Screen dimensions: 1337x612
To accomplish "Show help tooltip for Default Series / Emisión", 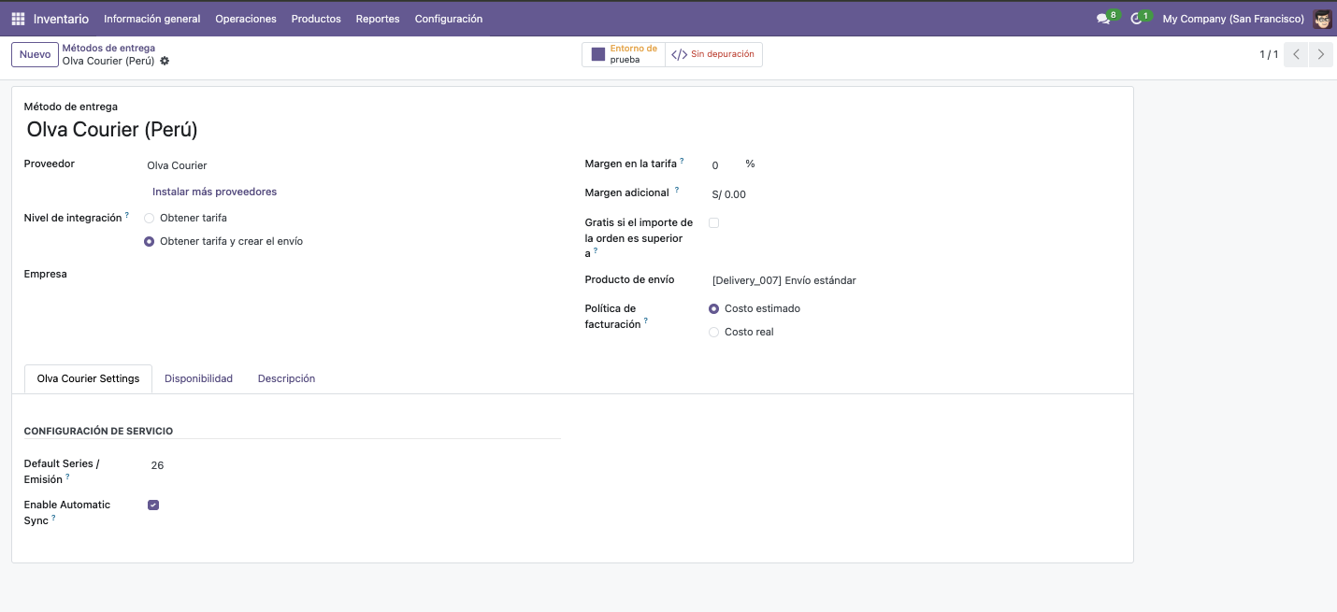I will coord(67,477).
